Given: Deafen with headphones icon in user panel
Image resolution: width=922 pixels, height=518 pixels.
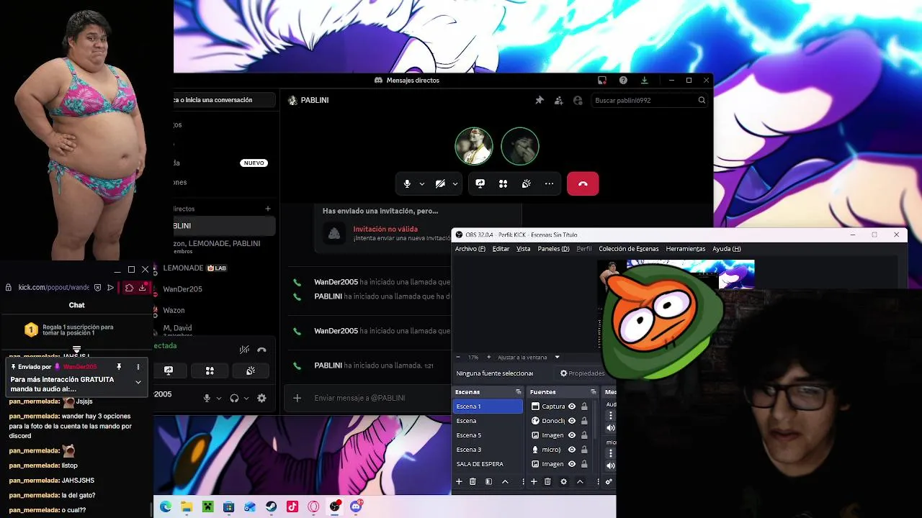Looking at the screenshot, I should click(234, 398).
